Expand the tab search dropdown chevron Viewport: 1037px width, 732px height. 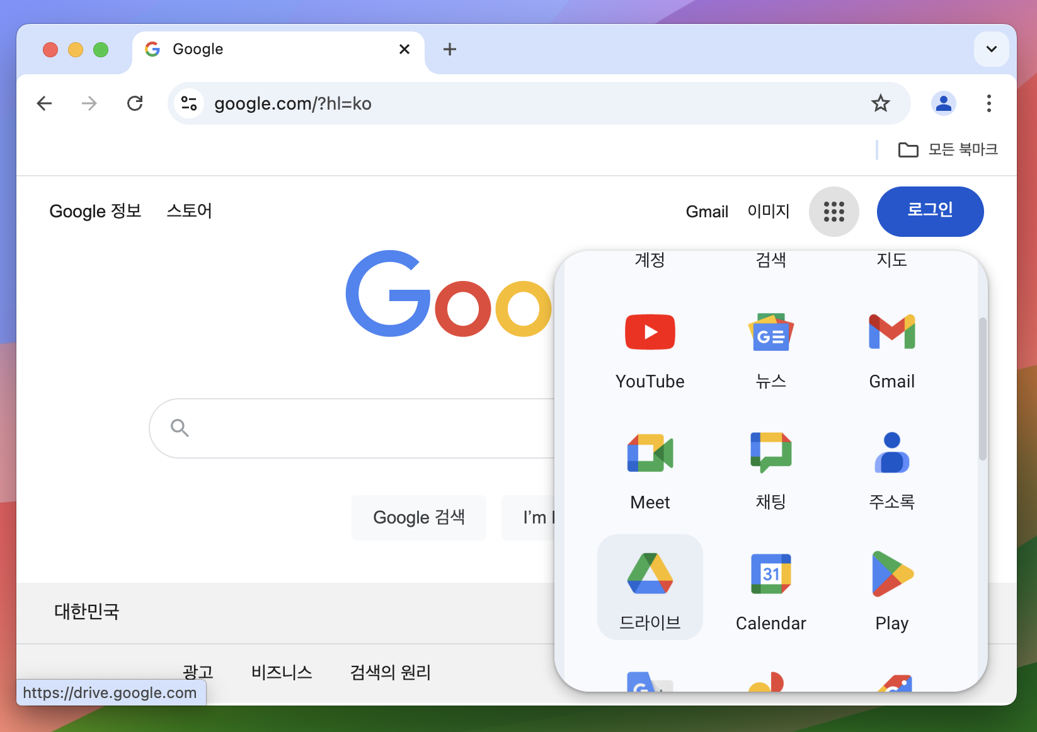click(x=991, y=49)
